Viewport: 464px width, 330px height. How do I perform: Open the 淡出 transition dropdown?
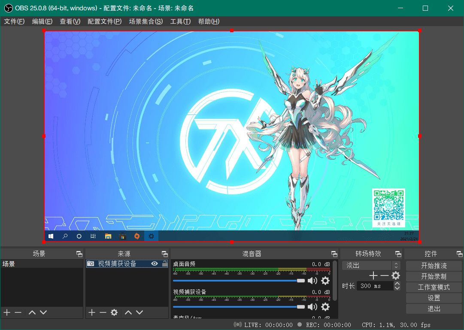click(371, 265)
